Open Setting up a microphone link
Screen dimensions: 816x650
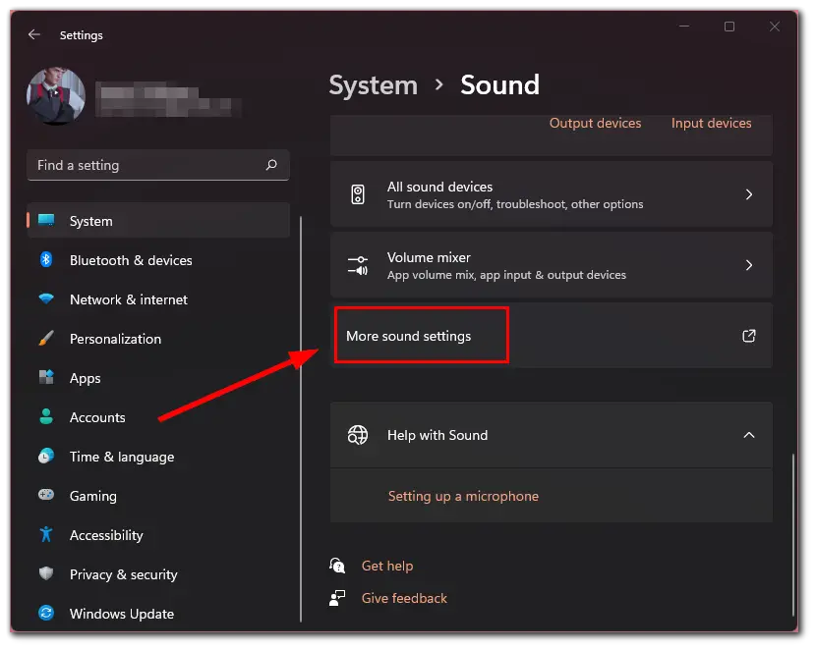463,496
